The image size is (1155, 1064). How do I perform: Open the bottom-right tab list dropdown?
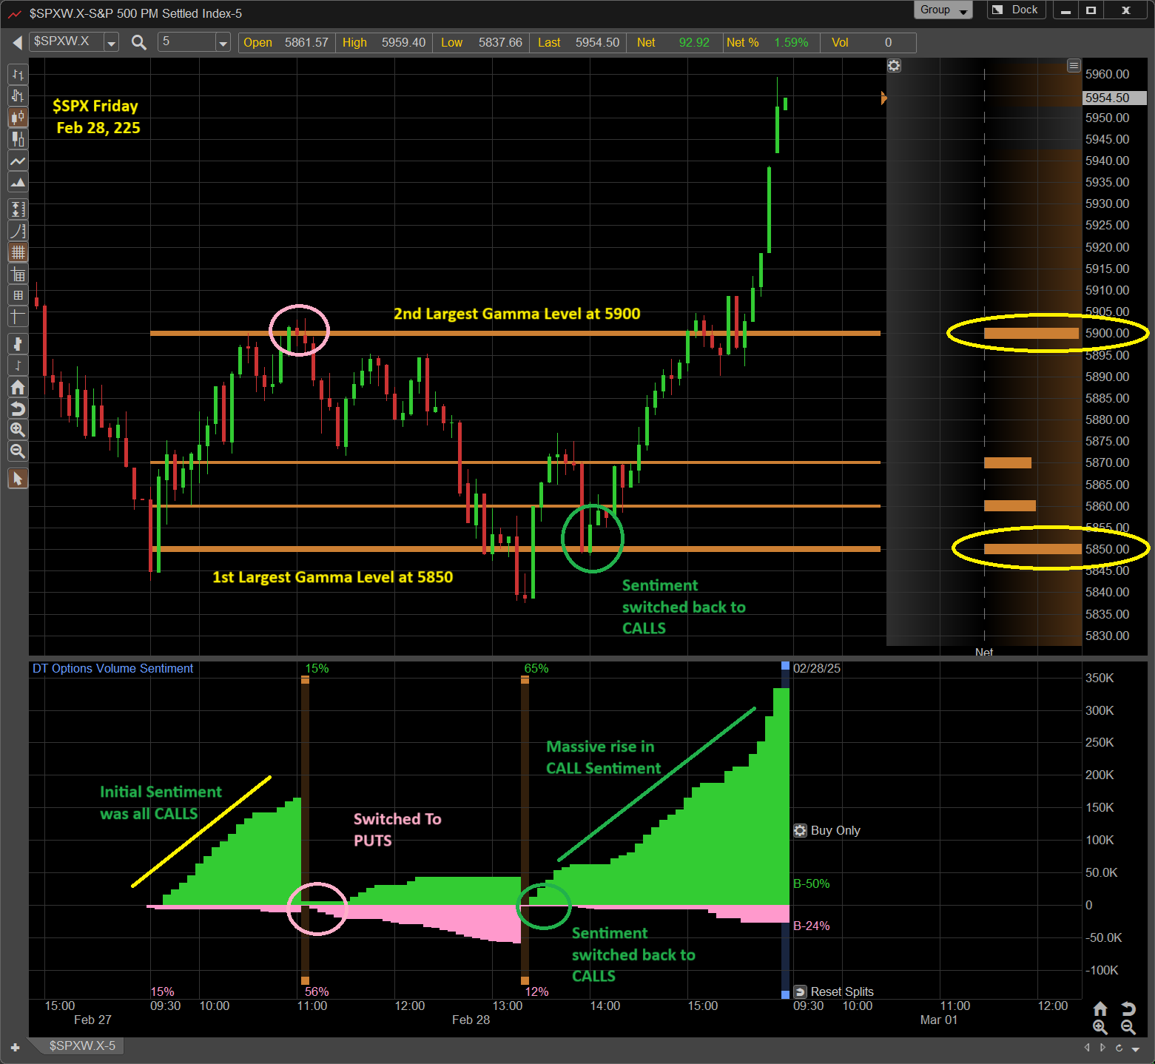(x=1136, y=1048)
